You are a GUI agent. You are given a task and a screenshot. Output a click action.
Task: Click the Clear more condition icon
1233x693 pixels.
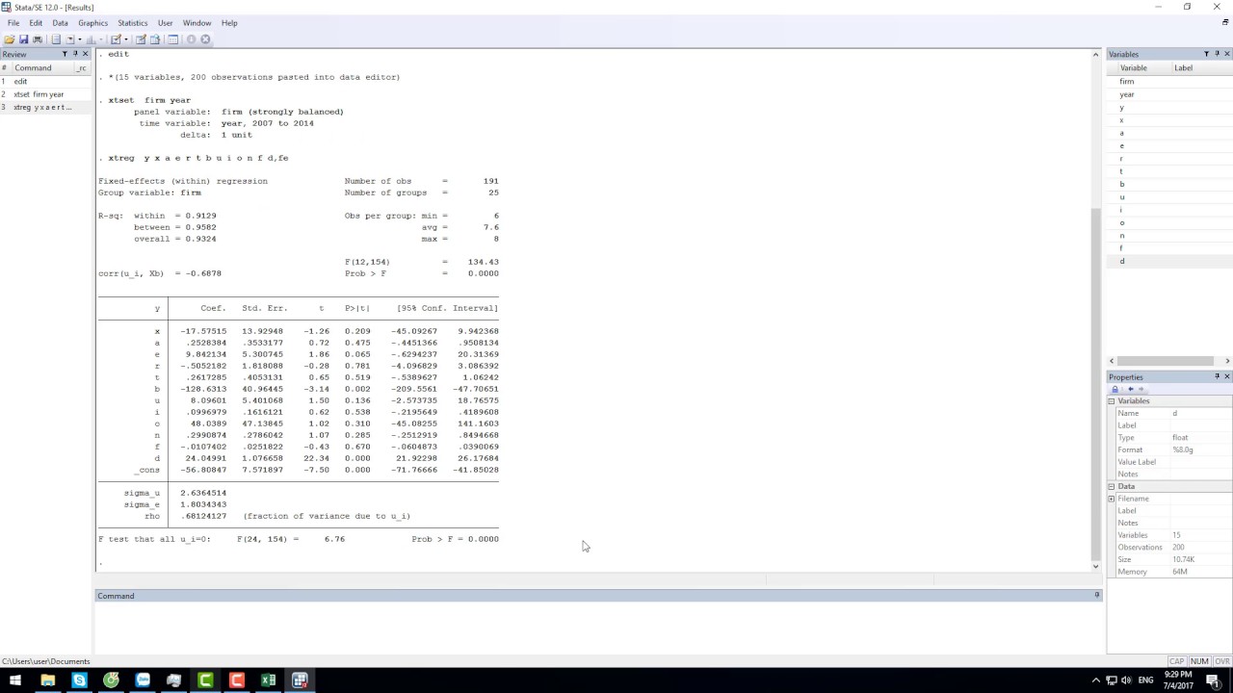point(191,39)
